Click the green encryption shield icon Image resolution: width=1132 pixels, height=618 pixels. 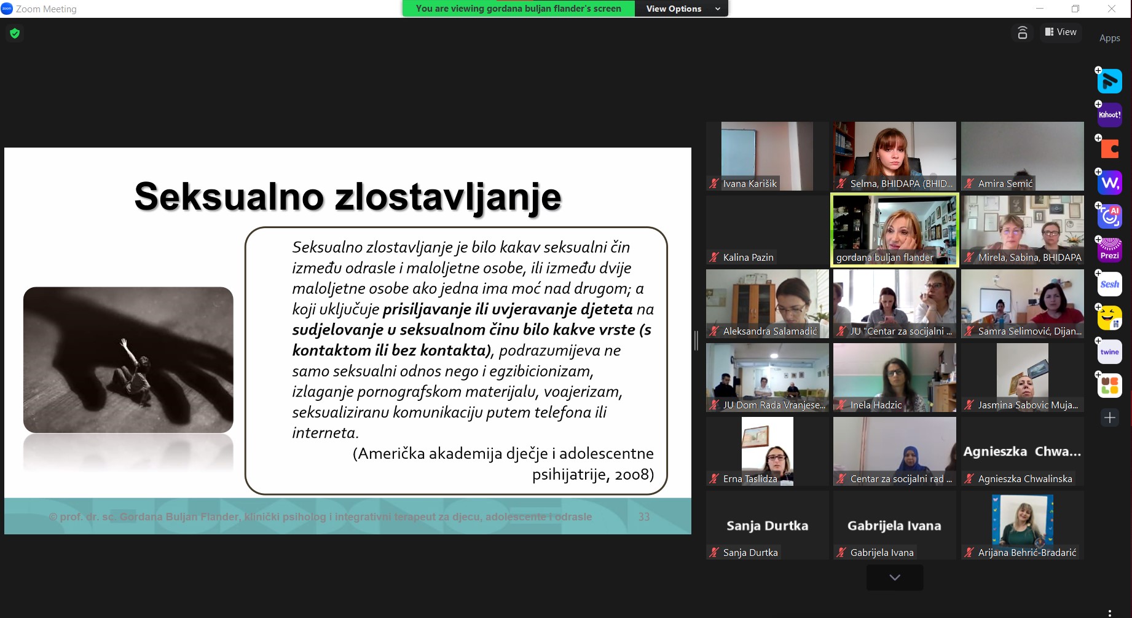pyautogui.click(x=15, y=33)
